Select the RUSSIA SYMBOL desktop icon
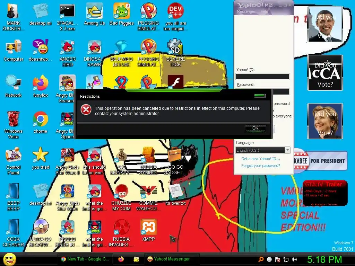This screenshot has height=266, width=355. pos(148,161)
